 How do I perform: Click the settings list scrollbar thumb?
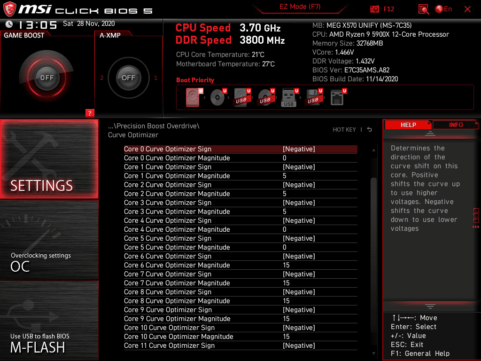[x=373, y=255]
